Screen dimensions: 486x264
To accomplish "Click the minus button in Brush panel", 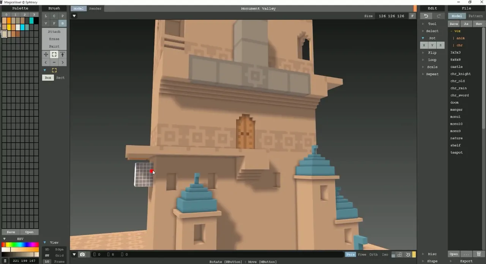I will (x=54, y=62).
